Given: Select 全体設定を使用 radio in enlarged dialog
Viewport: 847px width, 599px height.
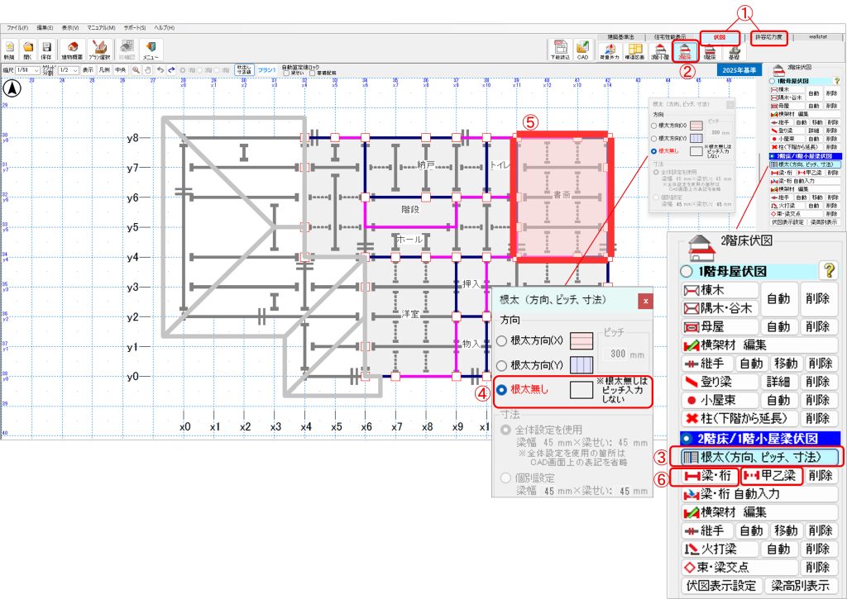Looking at the screenshot, I should (505, 430).
